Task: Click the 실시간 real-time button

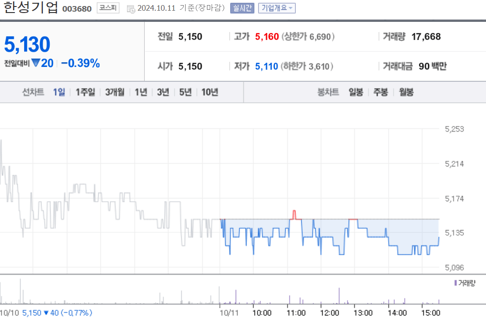Action: (x=242, y=8)
